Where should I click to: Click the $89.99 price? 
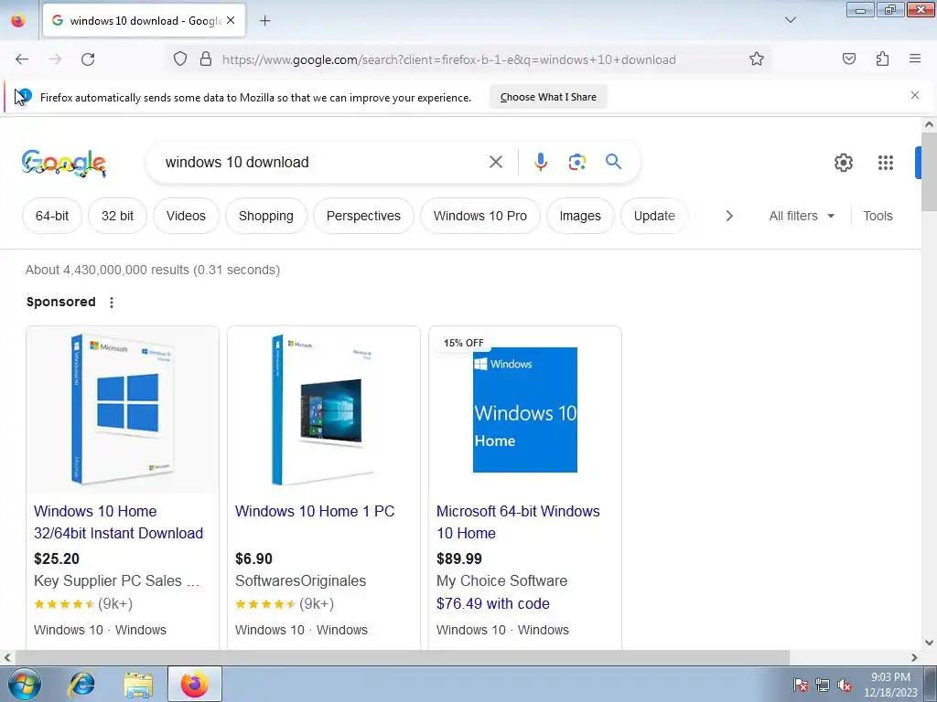click(x=459, y=558)
